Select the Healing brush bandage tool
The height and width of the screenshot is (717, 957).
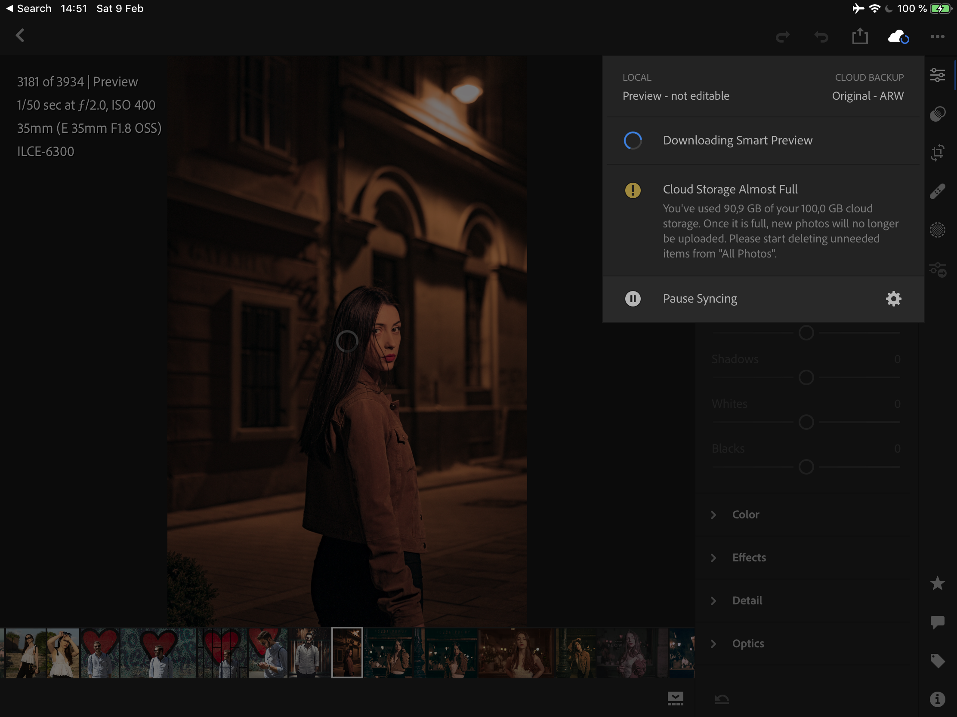[937, 191]
